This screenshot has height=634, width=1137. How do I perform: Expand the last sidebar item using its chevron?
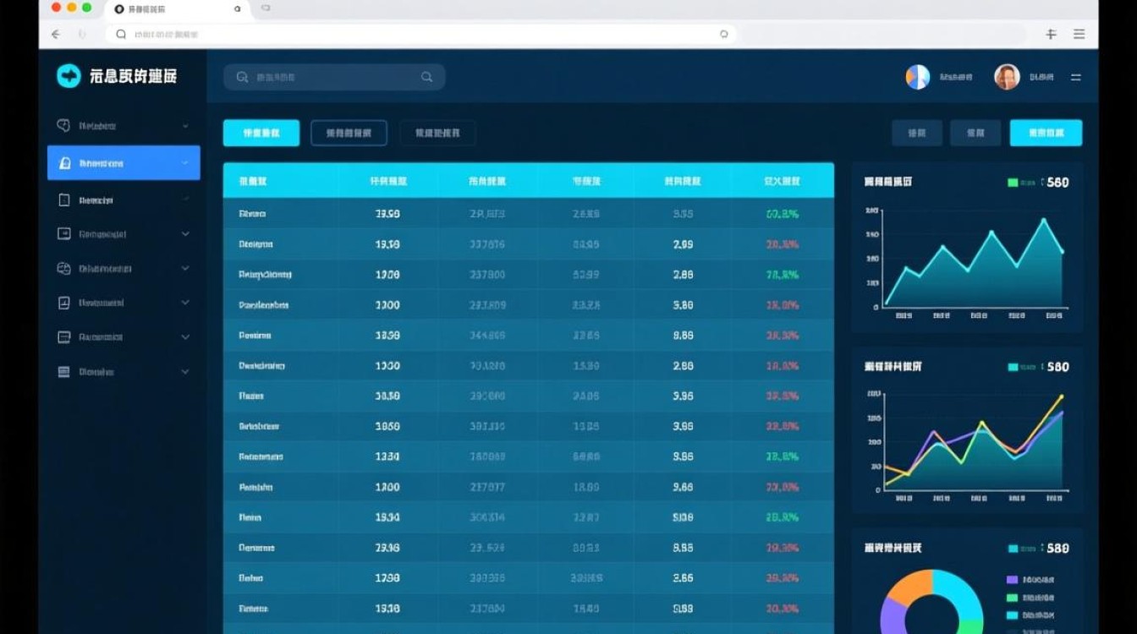pos(185,371)
